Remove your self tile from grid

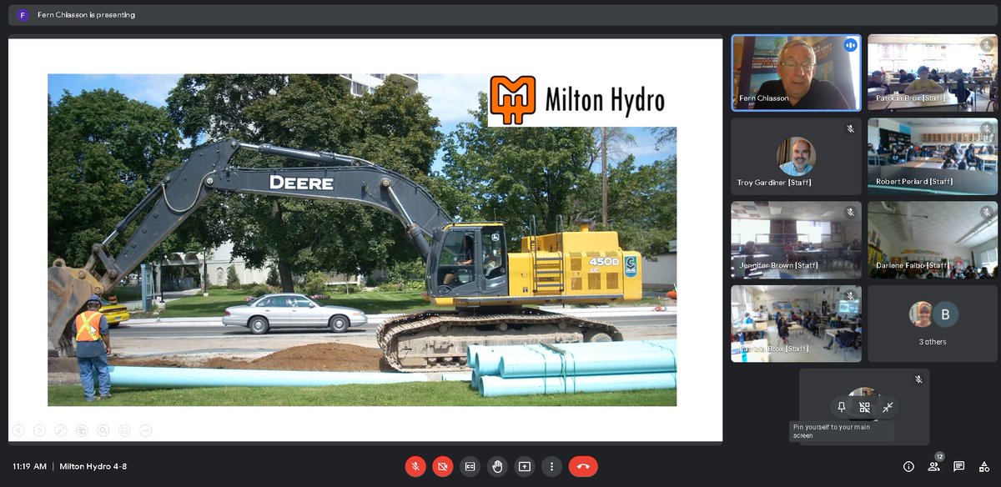tap(864, 407)
